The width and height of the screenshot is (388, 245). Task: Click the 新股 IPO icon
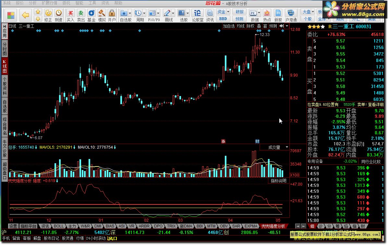tap(278, 13)
